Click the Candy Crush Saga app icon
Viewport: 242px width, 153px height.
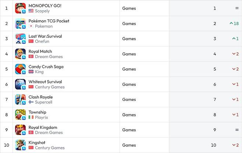point(20,69)
